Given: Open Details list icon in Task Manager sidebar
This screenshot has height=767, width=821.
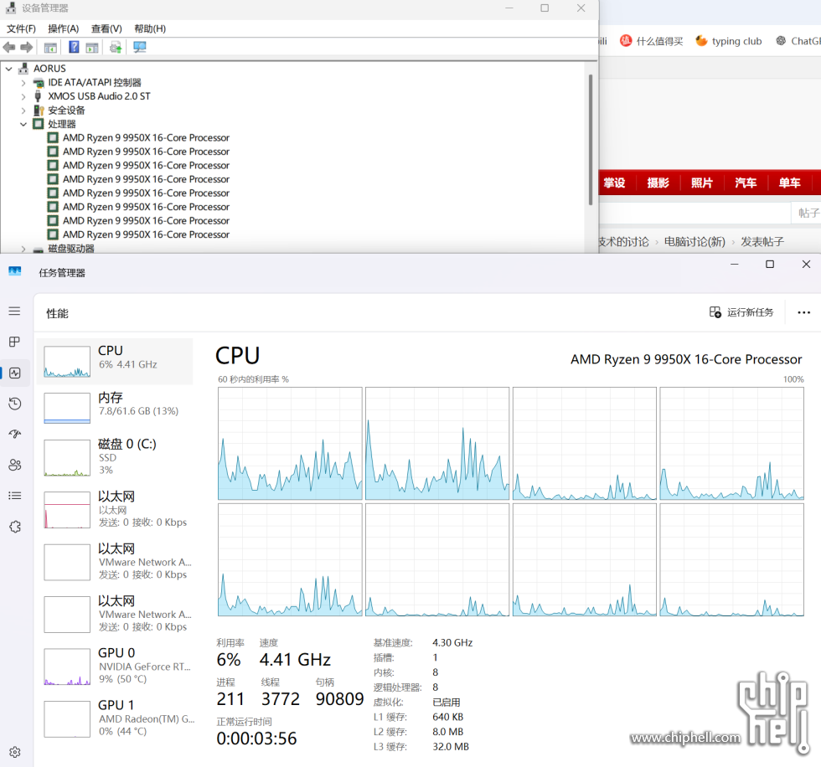Looking at the screenshot, I should pos(15,496).
